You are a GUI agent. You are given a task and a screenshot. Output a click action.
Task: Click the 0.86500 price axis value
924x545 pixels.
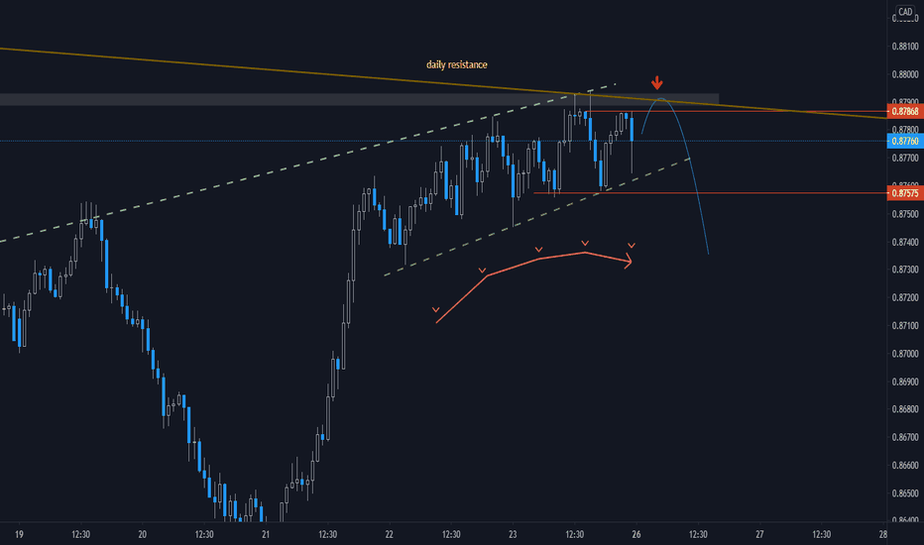click(904, 492)
